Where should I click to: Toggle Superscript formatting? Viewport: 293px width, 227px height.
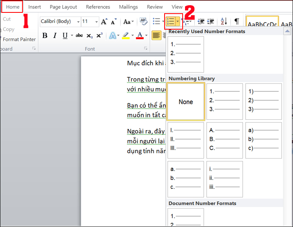pyautogui.click(x=100, y=35)
